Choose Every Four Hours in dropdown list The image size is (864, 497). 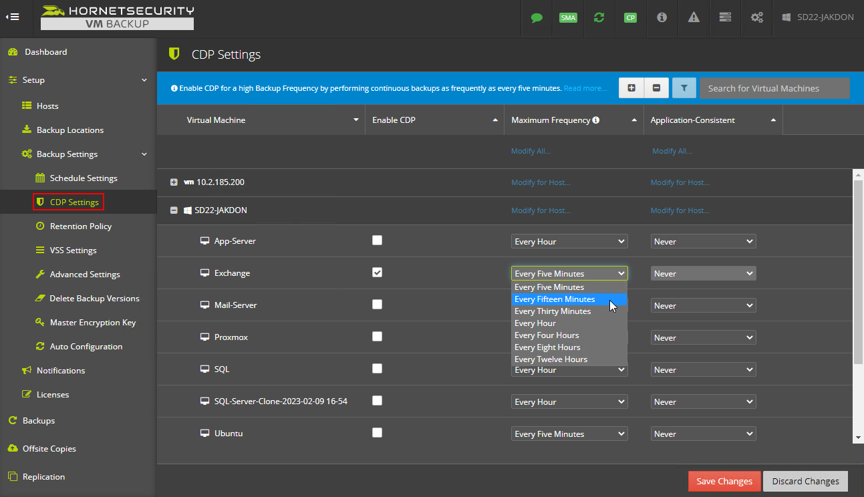tap(569, 335)
